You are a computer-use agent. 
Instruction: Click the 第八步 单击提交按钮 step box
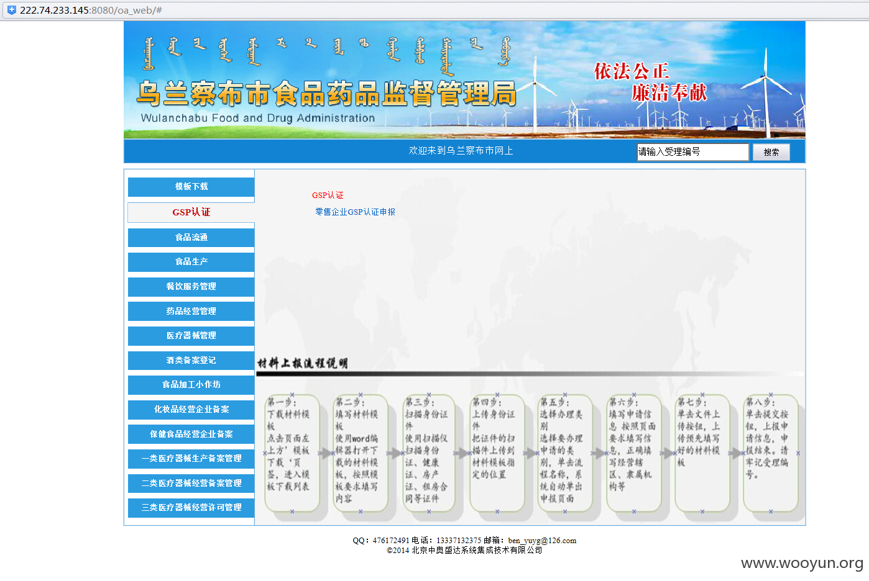point(771,454)
